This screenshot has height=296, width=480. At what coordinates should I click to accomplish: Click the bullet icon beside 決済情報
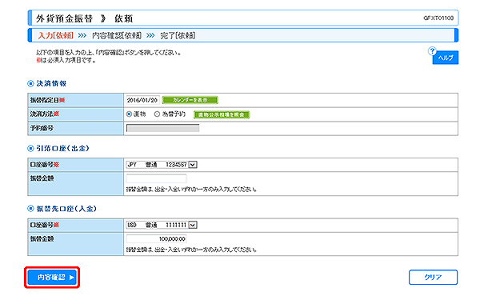(30, 83)
